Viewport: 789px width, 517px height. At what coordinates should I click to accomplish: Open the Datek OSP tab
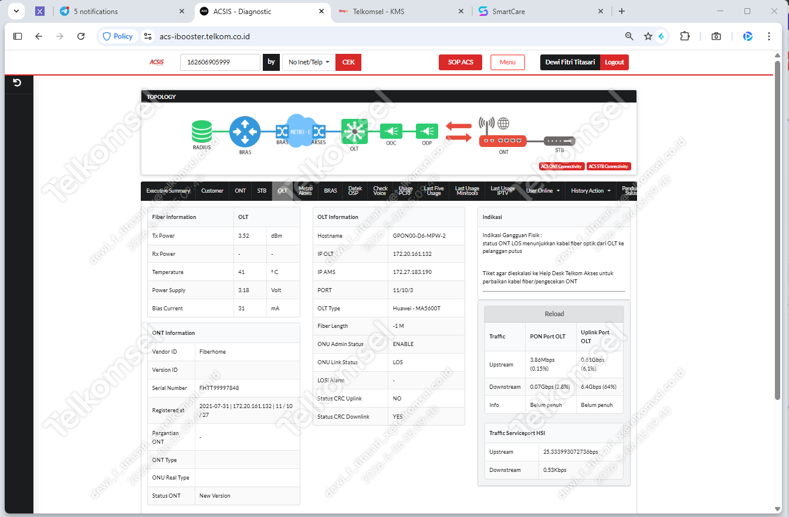pyautogui.click(x=354, y=191)
